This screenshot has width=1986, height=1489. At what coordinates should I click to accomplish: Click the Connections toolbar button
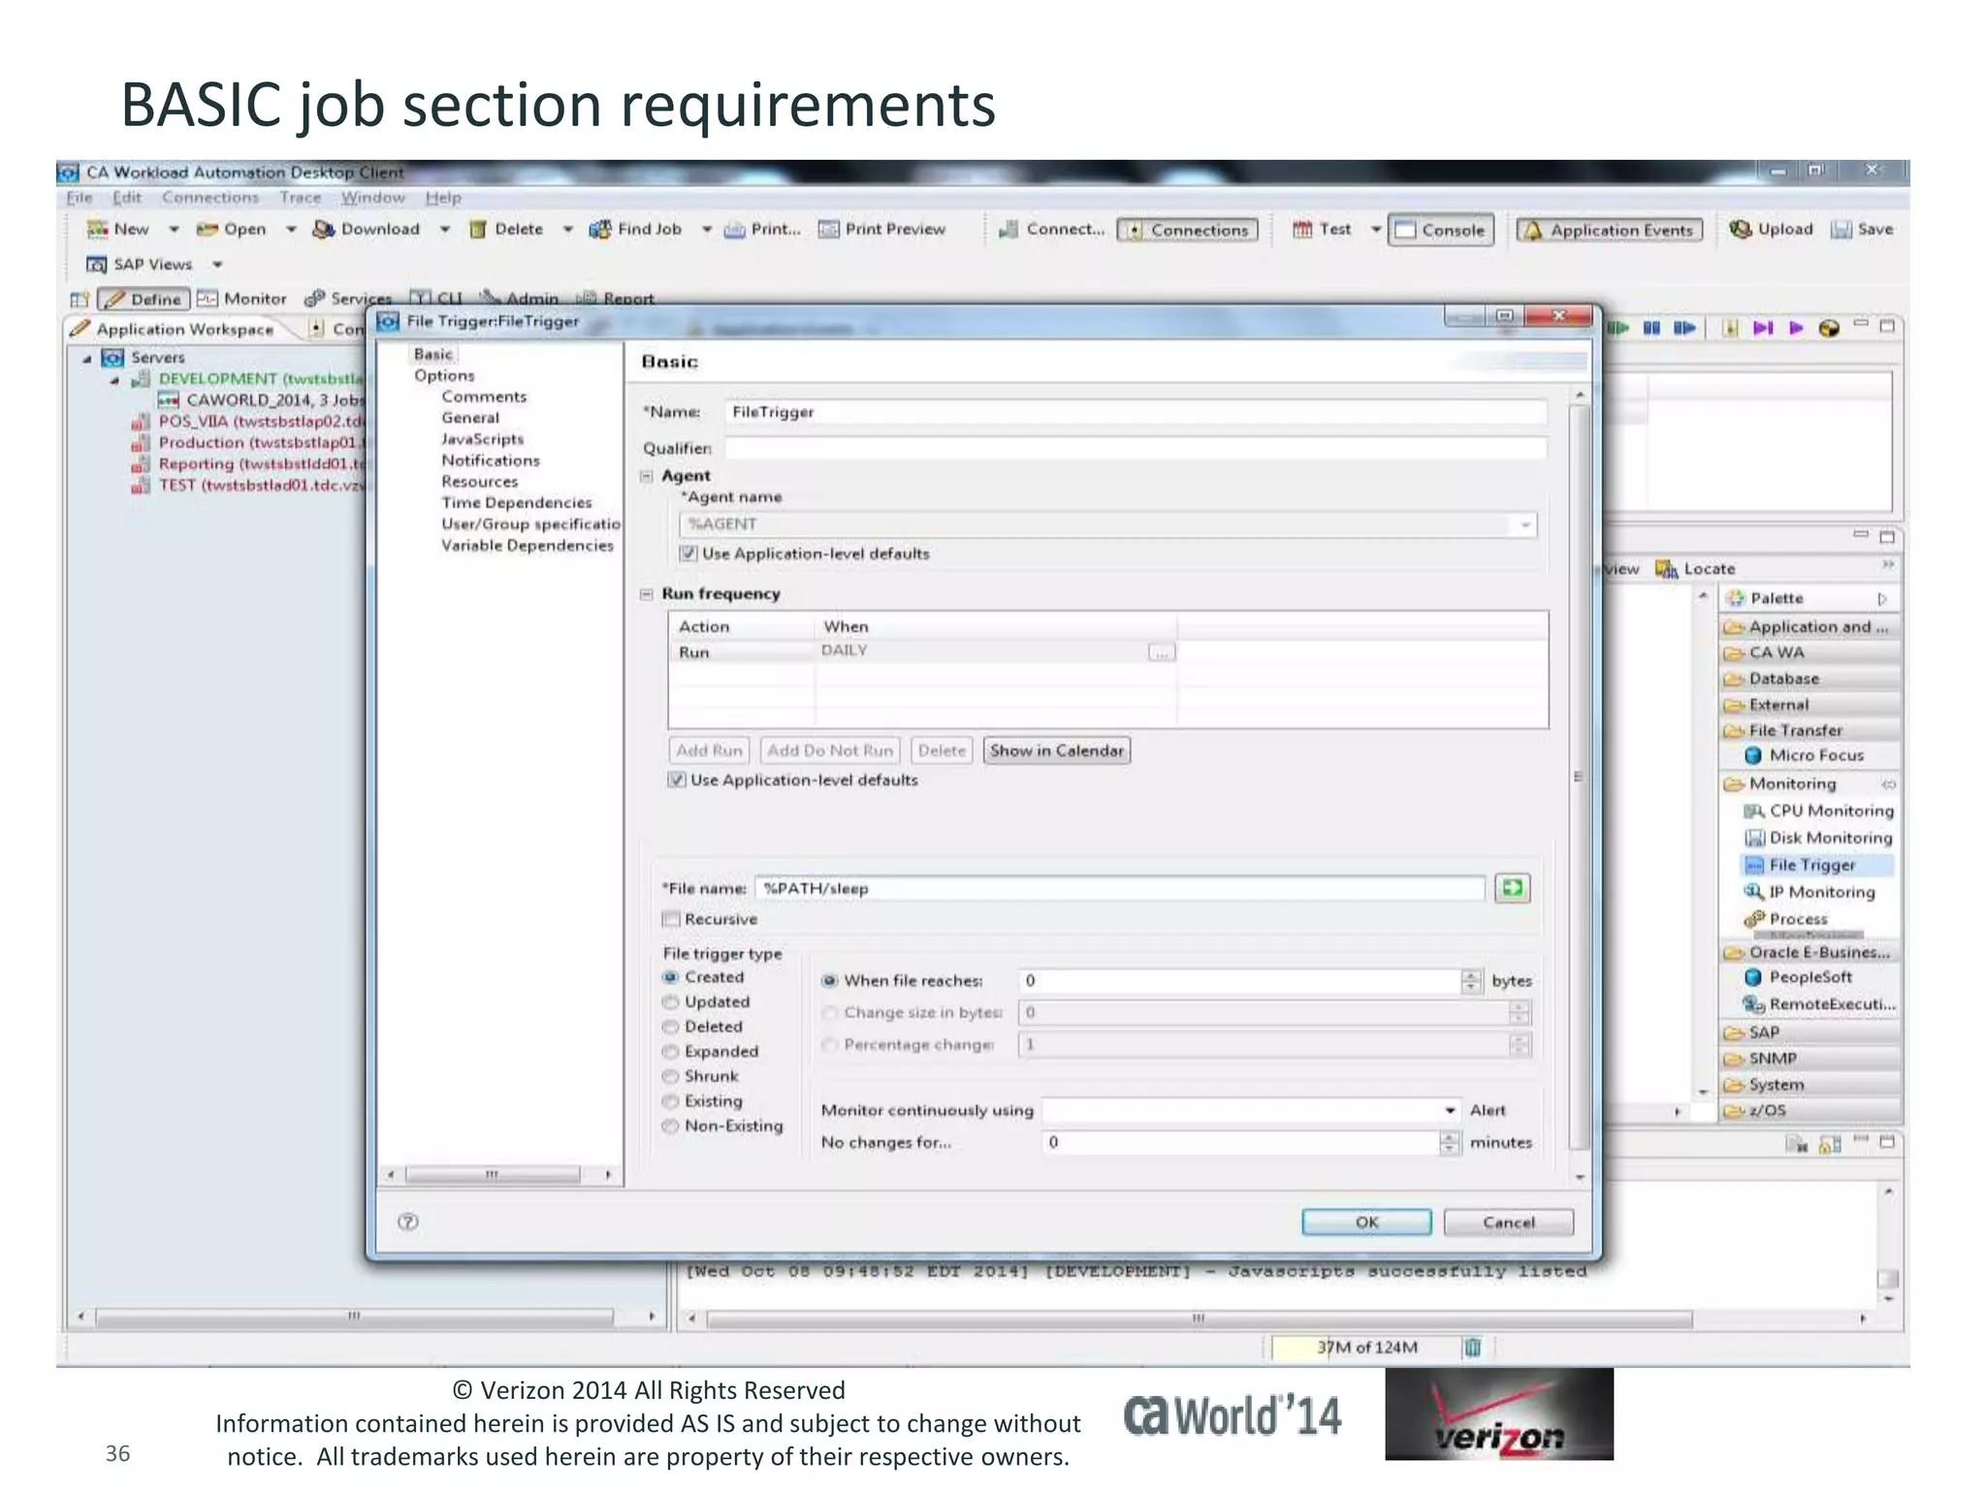click(1188, 231)
